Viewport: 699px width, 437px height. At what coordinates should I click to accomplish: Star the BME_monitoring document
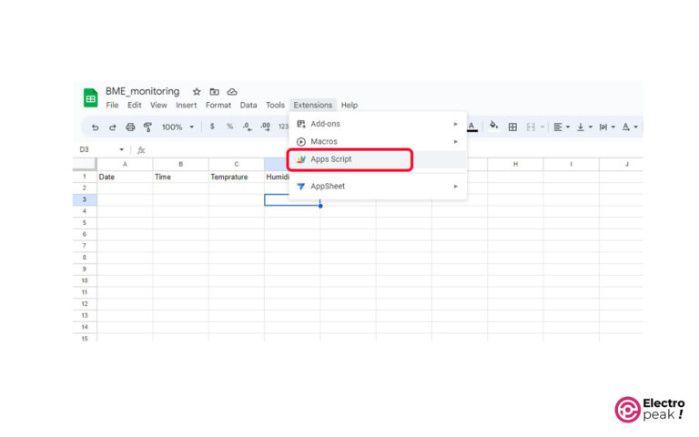pyautogui.click(x=197, y=92)
